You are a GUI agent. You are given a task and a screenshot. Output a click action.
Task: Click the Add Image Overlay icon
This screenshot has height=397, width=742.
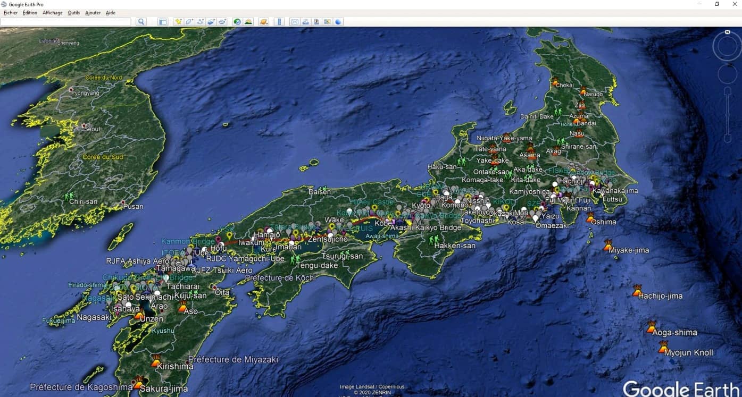pyautogui.click(x=211, y=22)
